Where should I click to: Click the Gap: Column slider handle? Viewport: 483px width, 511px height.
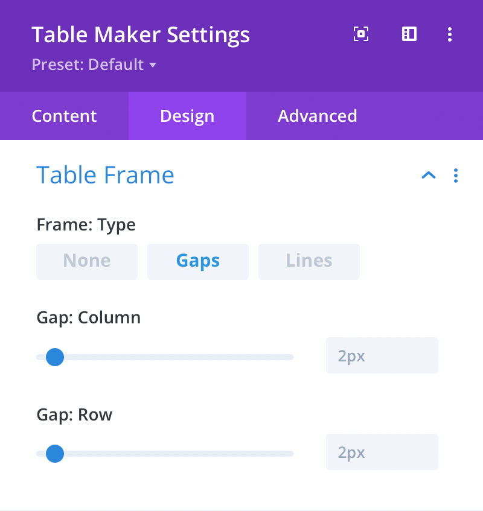click(x=55, y=357)
